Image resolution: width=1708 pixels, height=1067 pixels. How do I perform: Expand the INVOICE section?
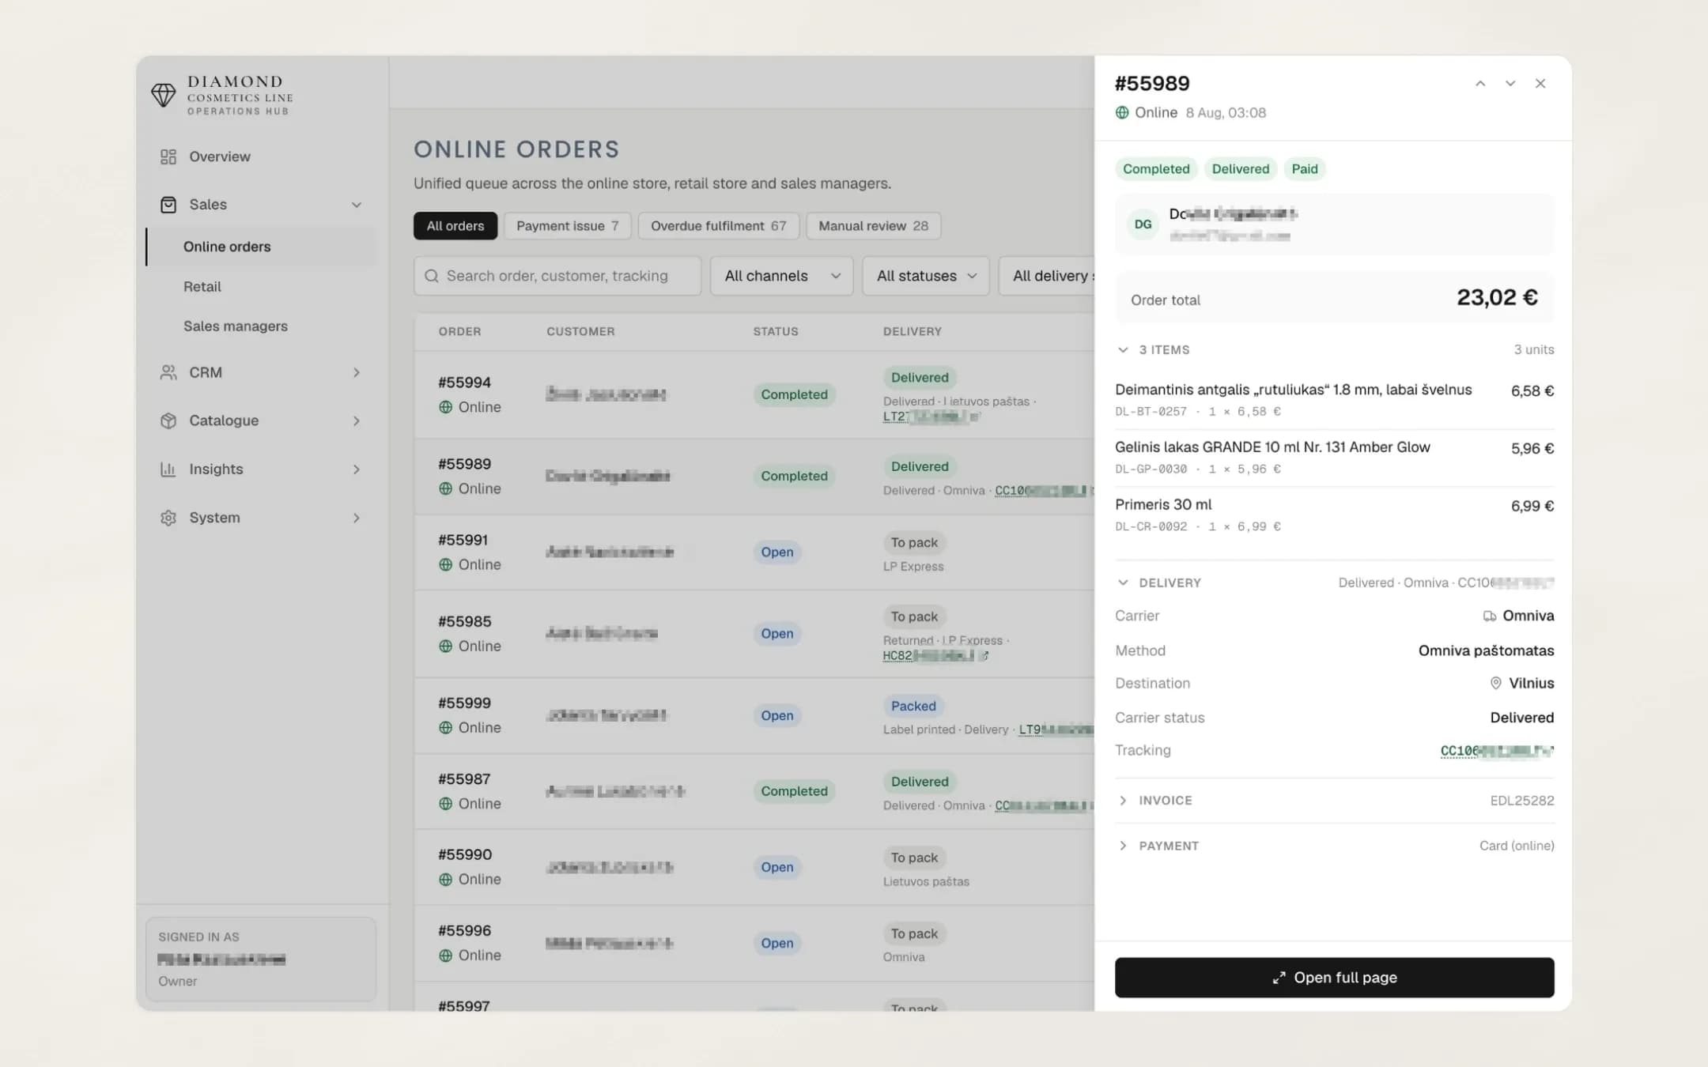(1123, 801)
